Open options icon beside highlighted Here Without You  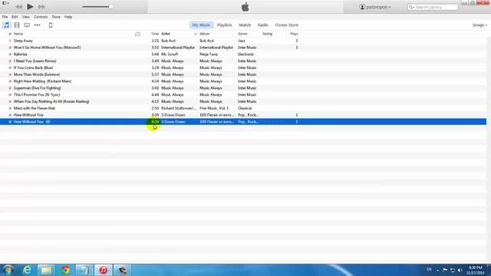tap(48, 122)
